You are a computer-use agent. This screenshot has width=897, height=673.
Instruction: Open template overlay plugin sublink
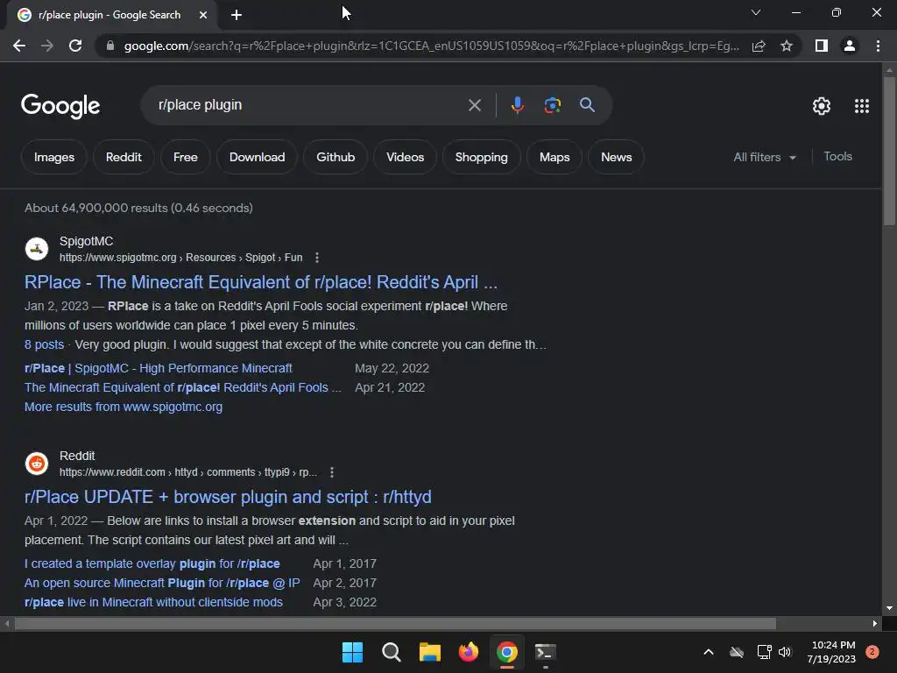coord(152,563)
